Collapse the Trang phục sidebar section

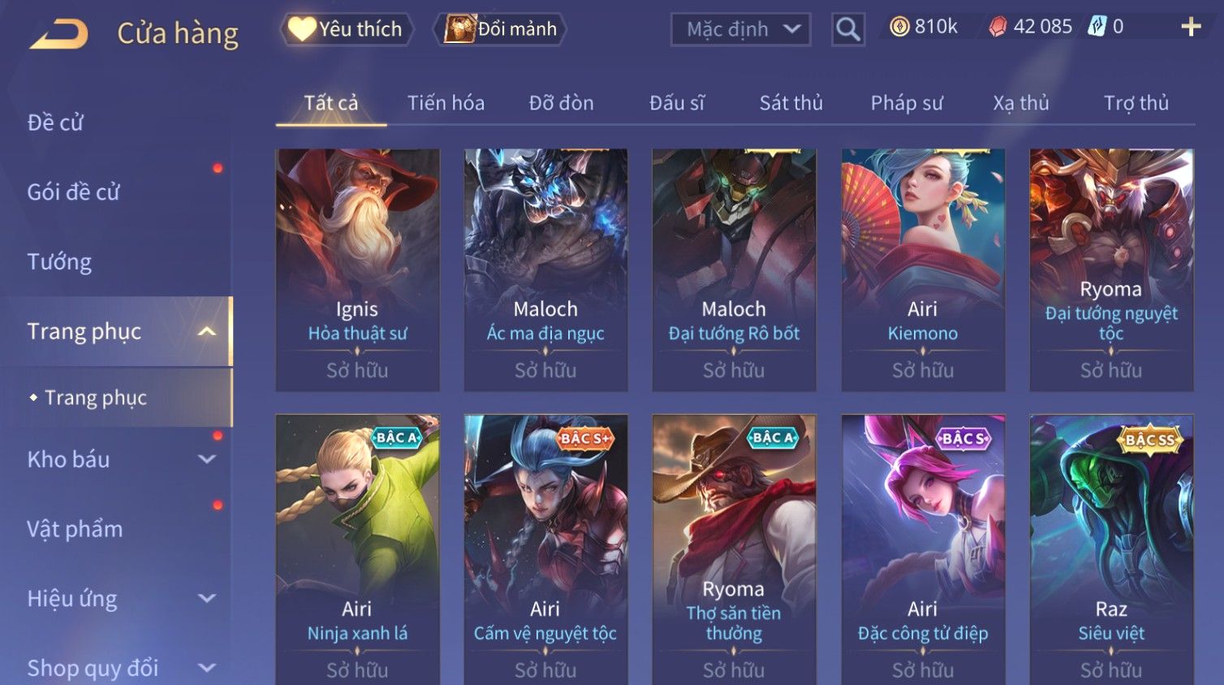207,331
